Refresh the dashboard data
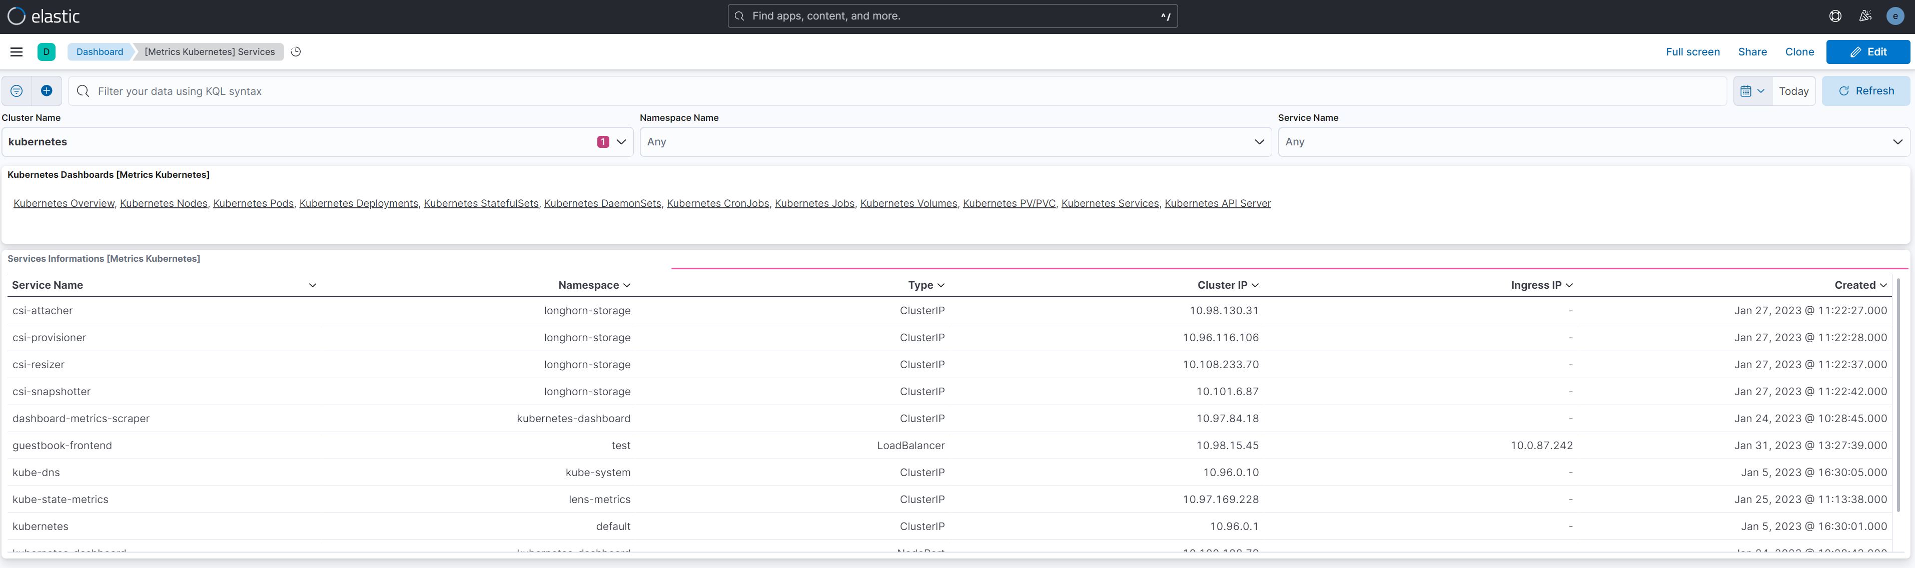 (1866, 90)
